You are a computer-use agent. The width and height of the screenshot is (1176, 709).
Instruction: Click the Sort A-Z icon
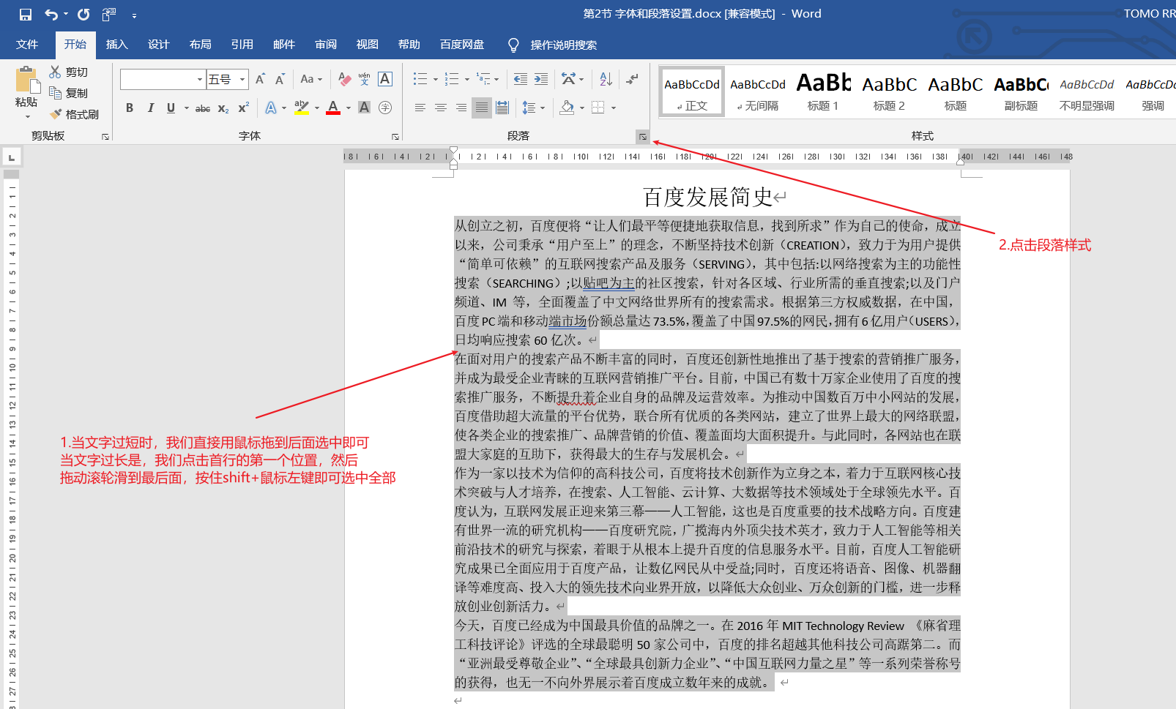[606, 79]
